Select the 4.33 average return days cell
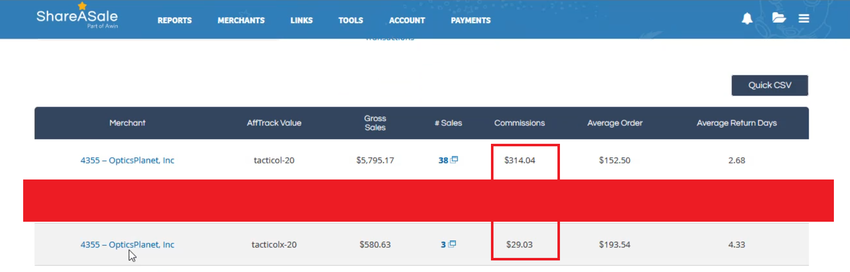Viewport: 850px width, 272px height. click(737, 245)
